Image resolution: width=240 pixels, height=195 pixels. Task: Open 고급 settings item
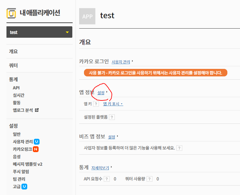(17, 187)
